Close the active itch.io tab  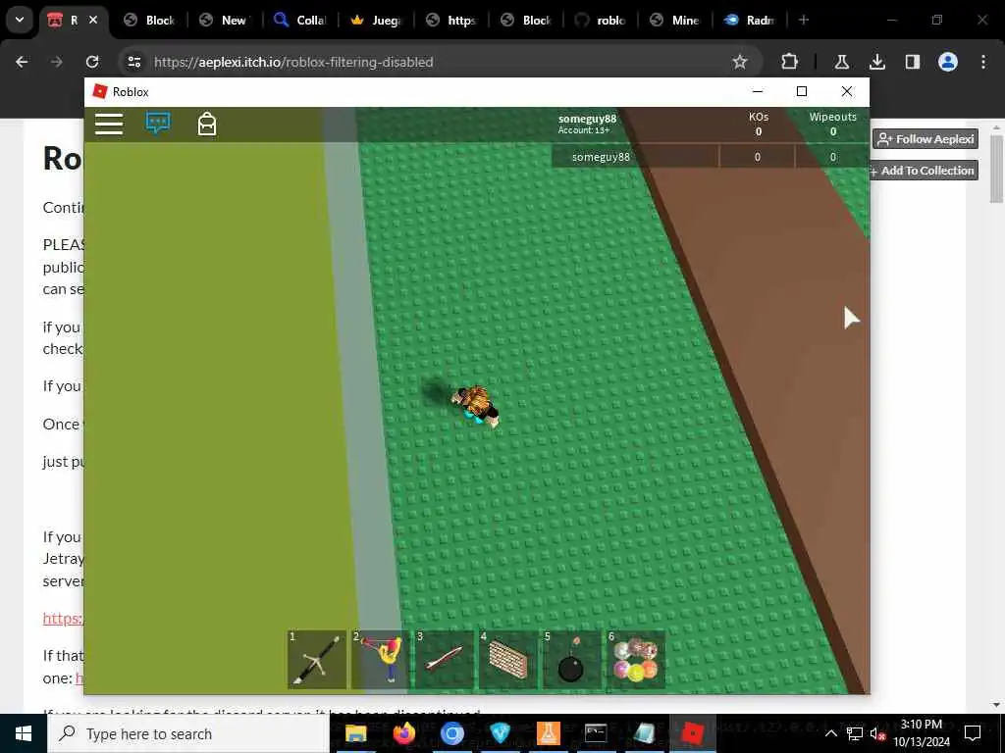[93, 20]
